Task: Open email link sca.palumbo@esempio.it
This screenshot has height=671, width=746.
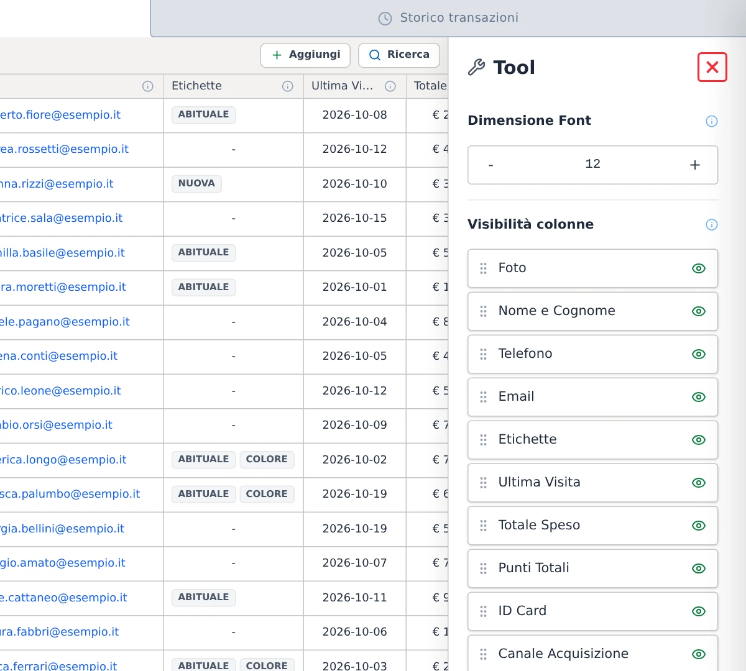Action: 70,494
